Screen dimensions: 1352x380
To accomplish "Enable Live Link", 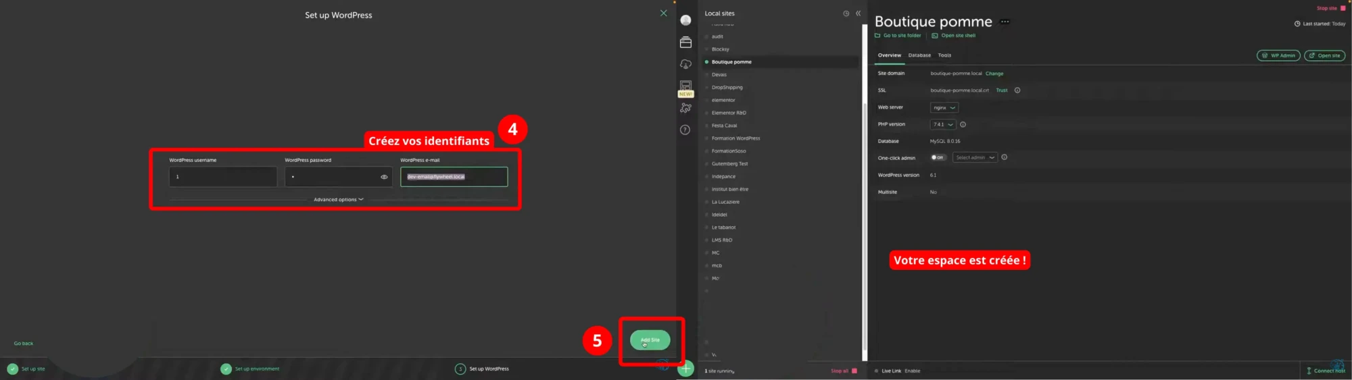I will pyautogui.click(x=912, y=371).
